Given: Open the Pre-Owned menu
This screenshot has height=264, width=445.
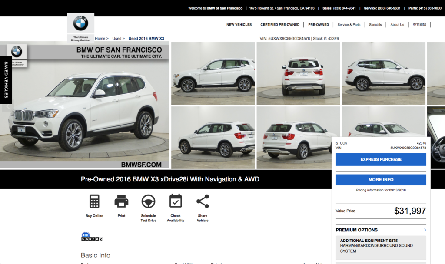Looking at the screenshot, I should [x=319, y=25].
